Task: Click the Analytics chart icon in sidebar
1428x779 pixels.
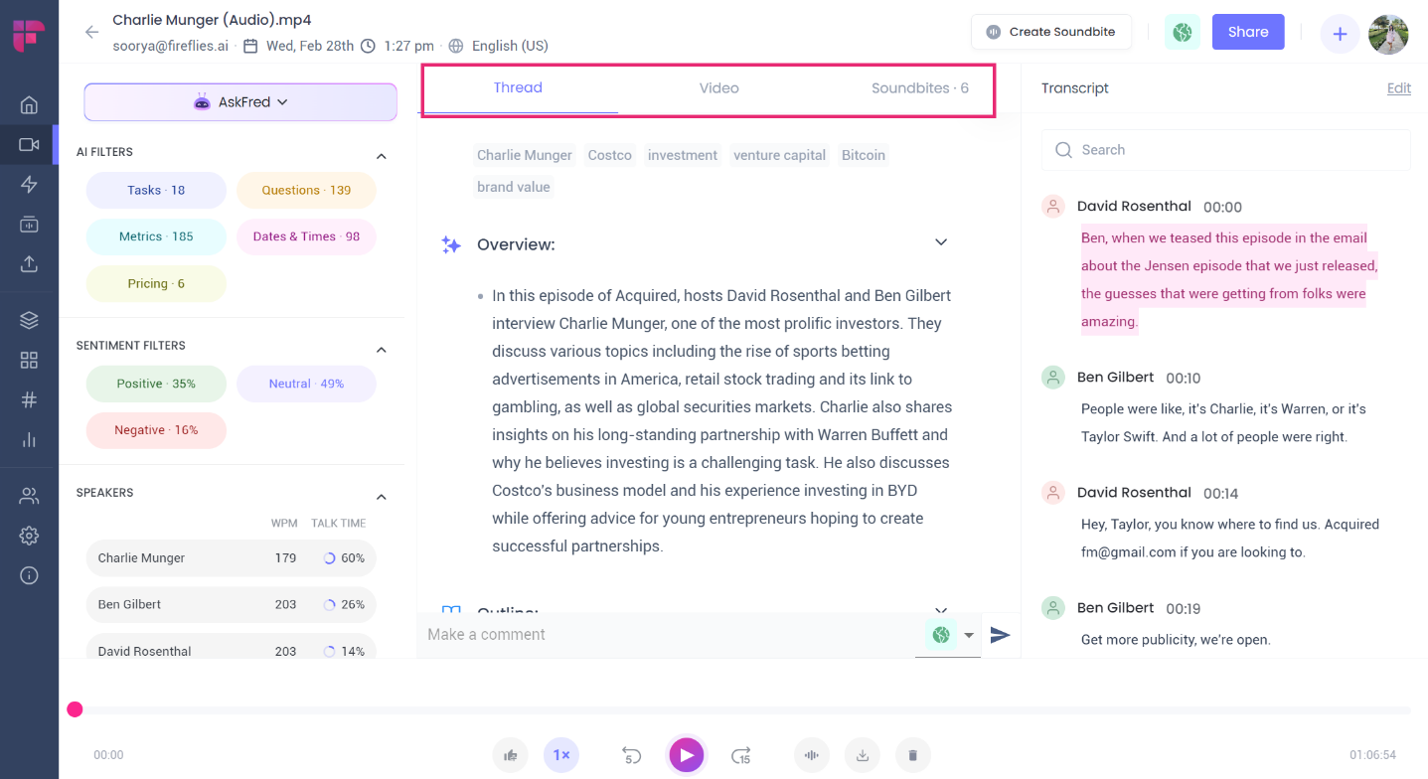Action: click(29, 439)
